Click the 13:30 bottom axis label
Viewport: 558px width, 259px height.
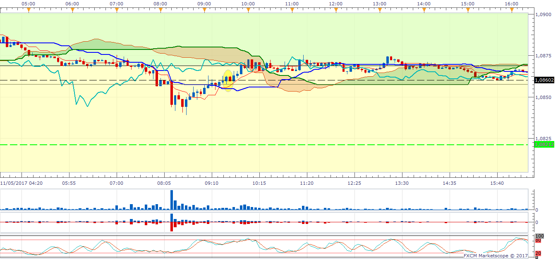(x=402, y=183)
